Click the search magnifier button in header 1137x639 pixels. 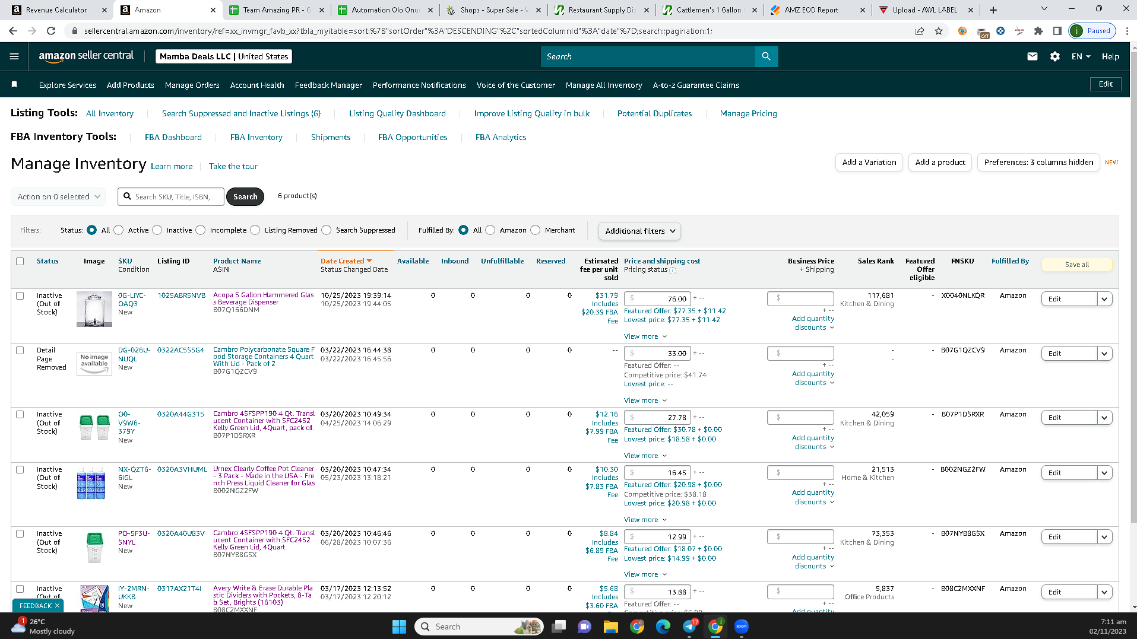[766, 56]
